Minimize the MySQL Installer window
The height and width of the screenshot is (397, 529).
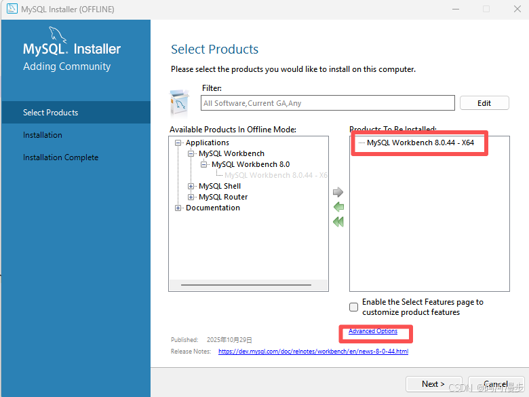(456, 9)
